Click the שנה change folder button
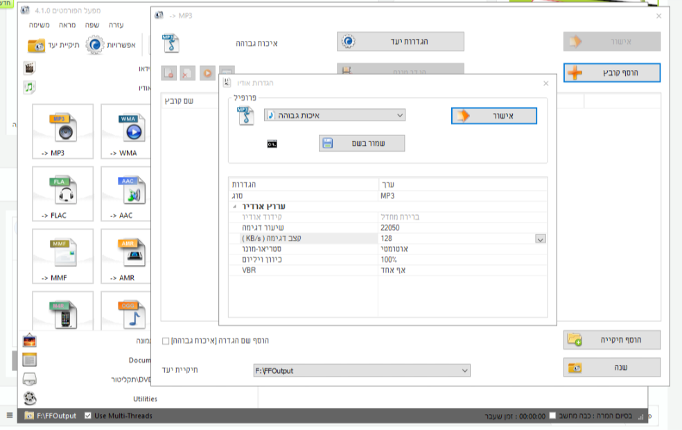The image size is (682, 430). pos(612,368)
